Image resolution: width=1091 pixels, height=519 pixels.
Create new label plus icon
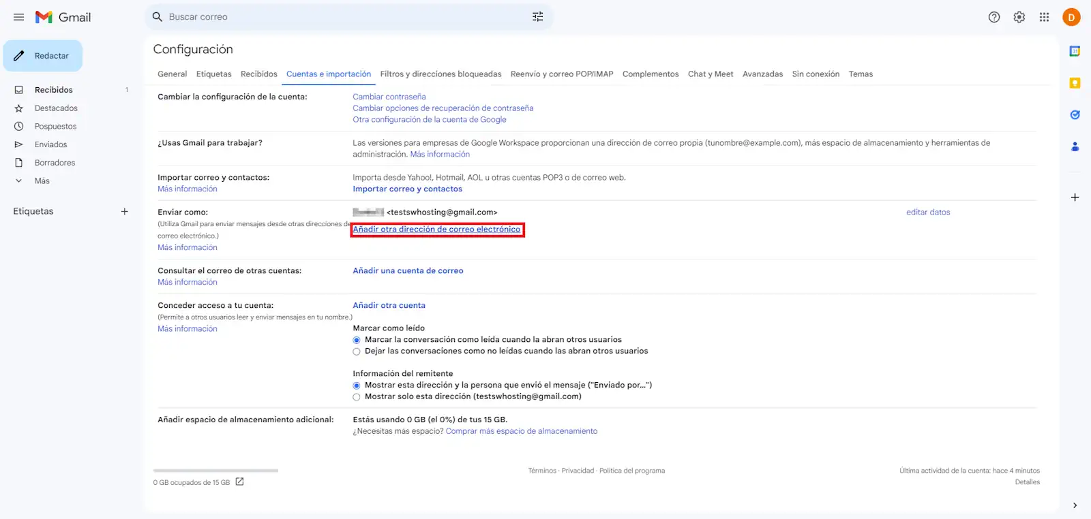pos(125,211)
